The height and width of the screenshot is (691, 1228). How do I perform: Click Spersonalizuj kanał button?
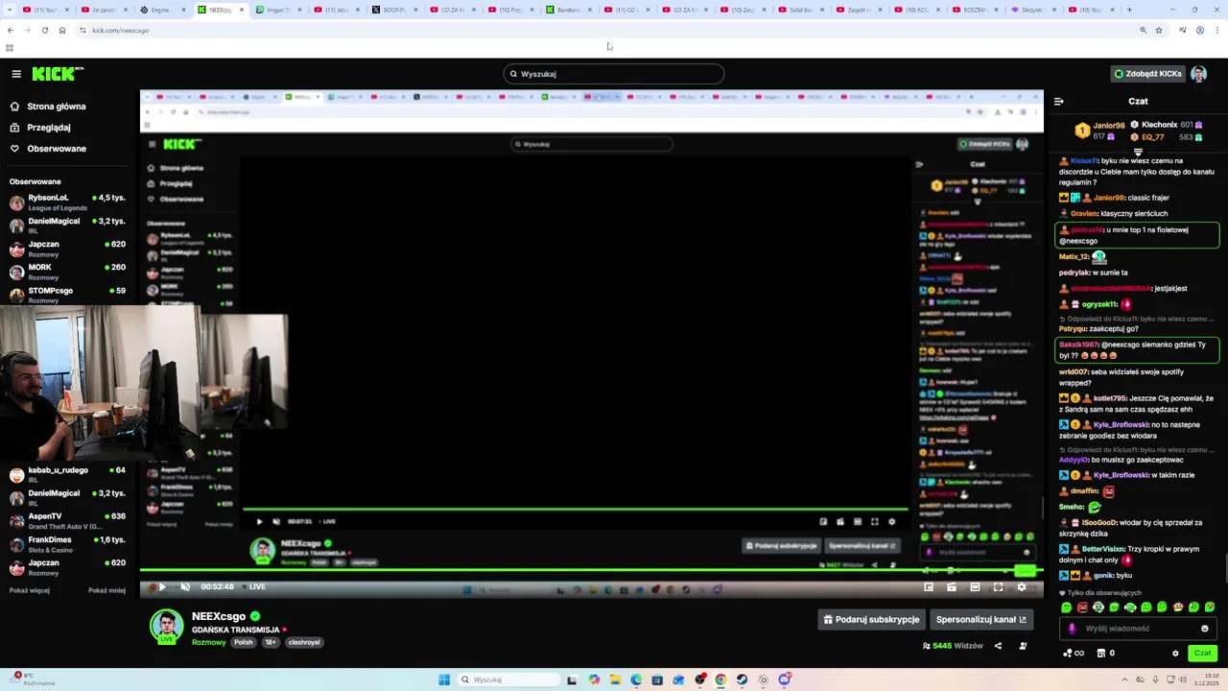click(980, 620)
